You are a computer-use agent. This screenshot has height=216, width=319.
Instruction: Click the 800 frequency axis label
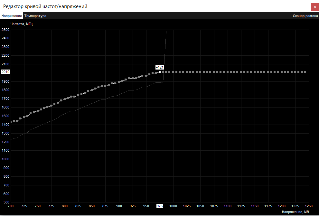(6, 176)
